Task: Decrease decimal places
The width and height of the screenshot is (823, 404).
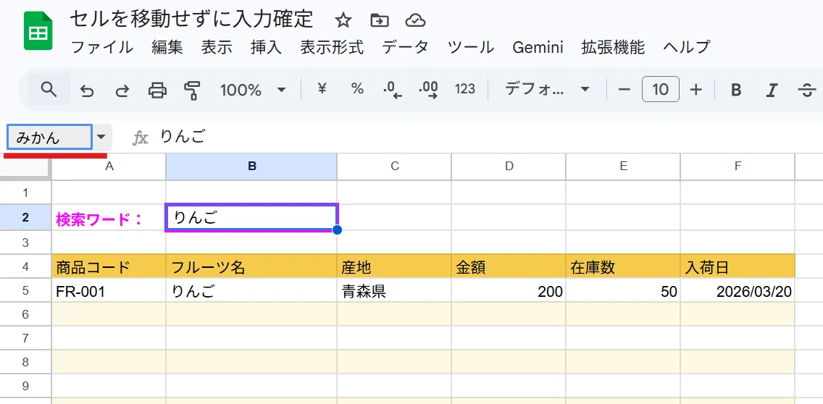Action: pos(392,91)
